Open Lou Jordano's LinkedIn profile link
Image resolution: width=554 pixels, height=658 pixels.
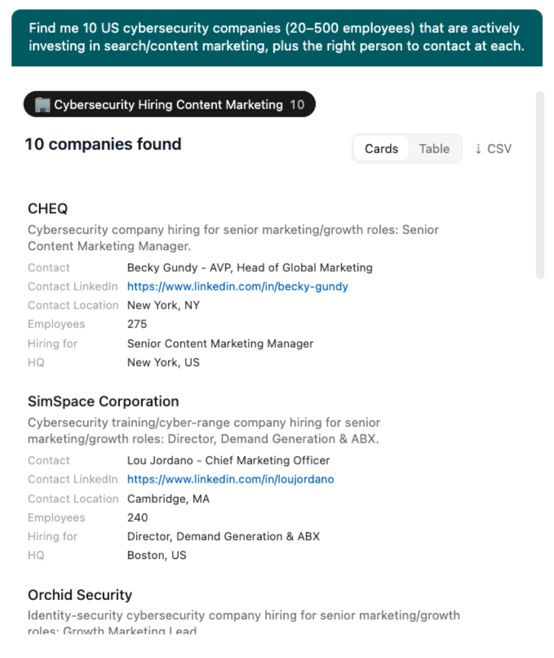click(x=230, y=479)
